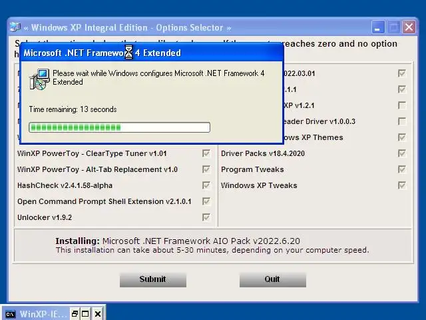This screenshot has width=426, height=320.
Task: Click the 'Unlocker v1.9.2' label
Action: [x=45, y=217]
